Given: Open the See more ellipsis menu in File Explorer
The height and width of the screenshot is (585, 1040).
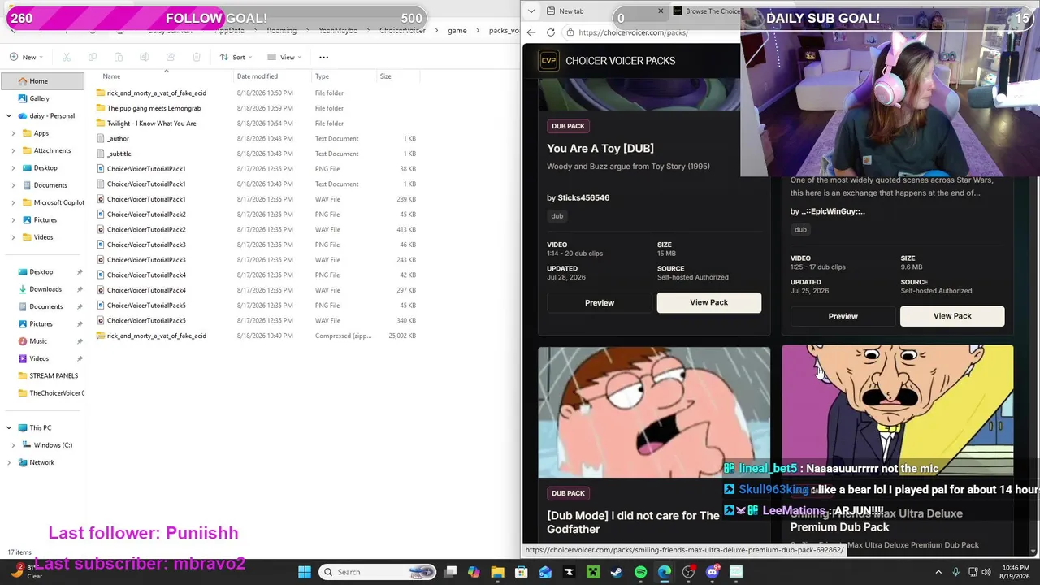Looking at the screenshot, I should click(323, 57).
